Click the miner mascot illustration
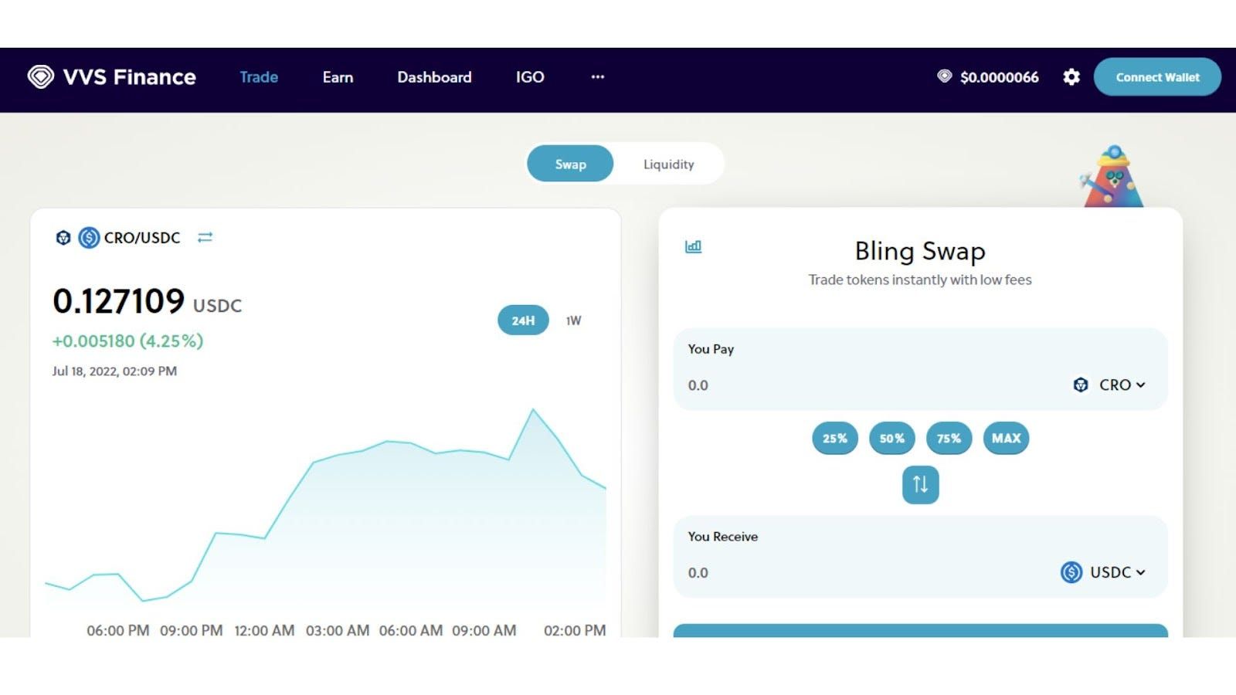 tap(1113, 176)
